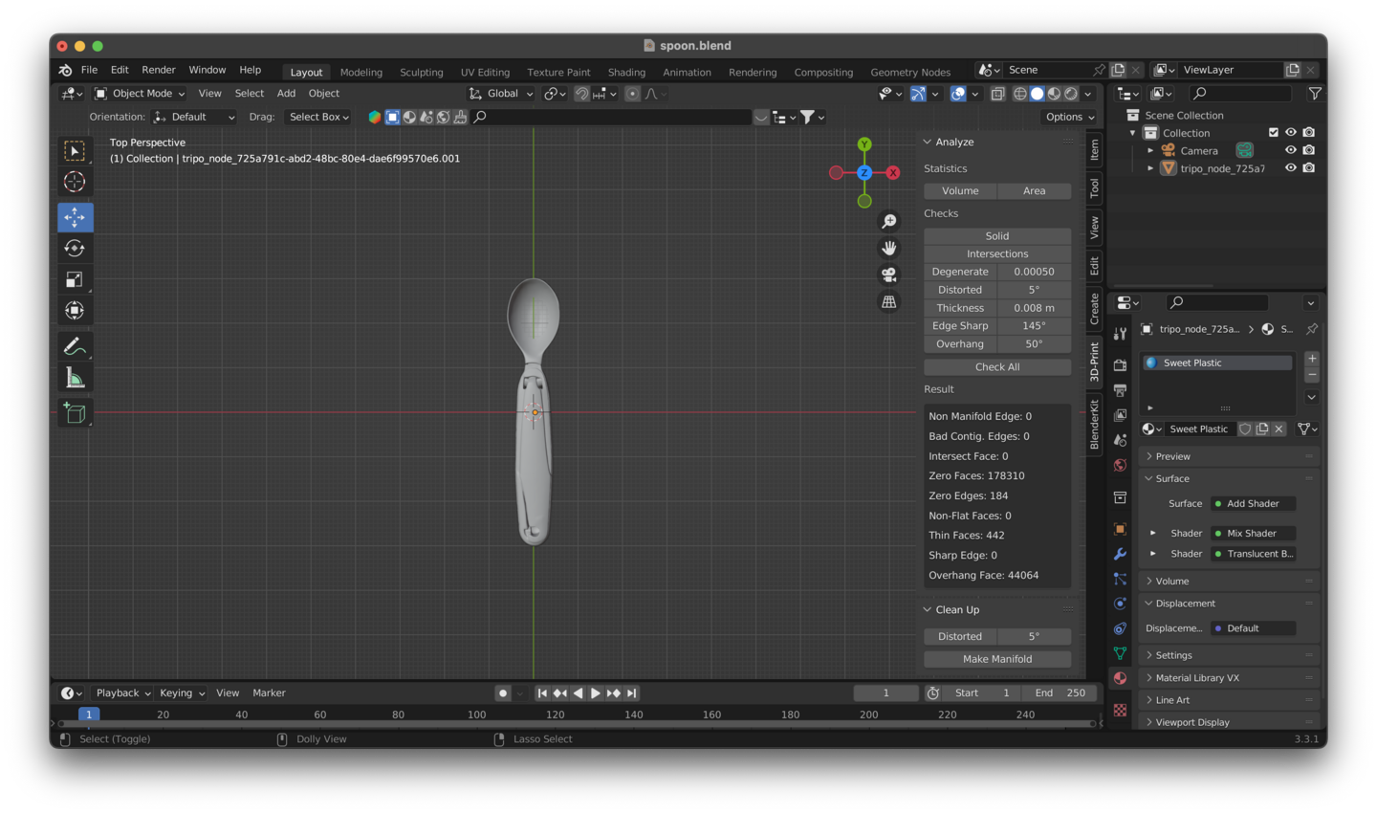Select the 3D Cursor tool
This screenshot has width=1377, height=814.
point(75,182)
